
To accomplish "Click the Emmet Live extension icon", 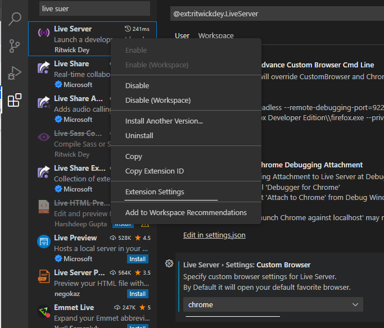I will click(44, 311).
